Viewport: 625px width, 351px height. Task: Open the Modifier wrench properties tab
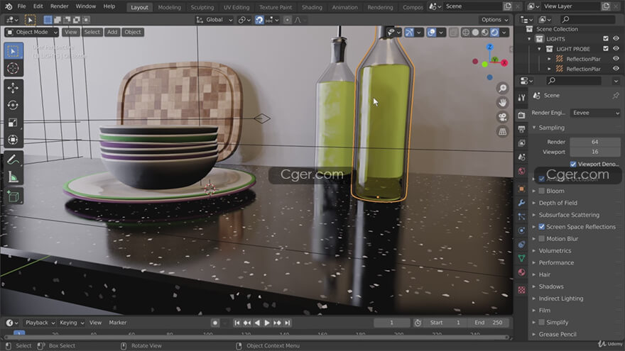(x=521, y=203)
